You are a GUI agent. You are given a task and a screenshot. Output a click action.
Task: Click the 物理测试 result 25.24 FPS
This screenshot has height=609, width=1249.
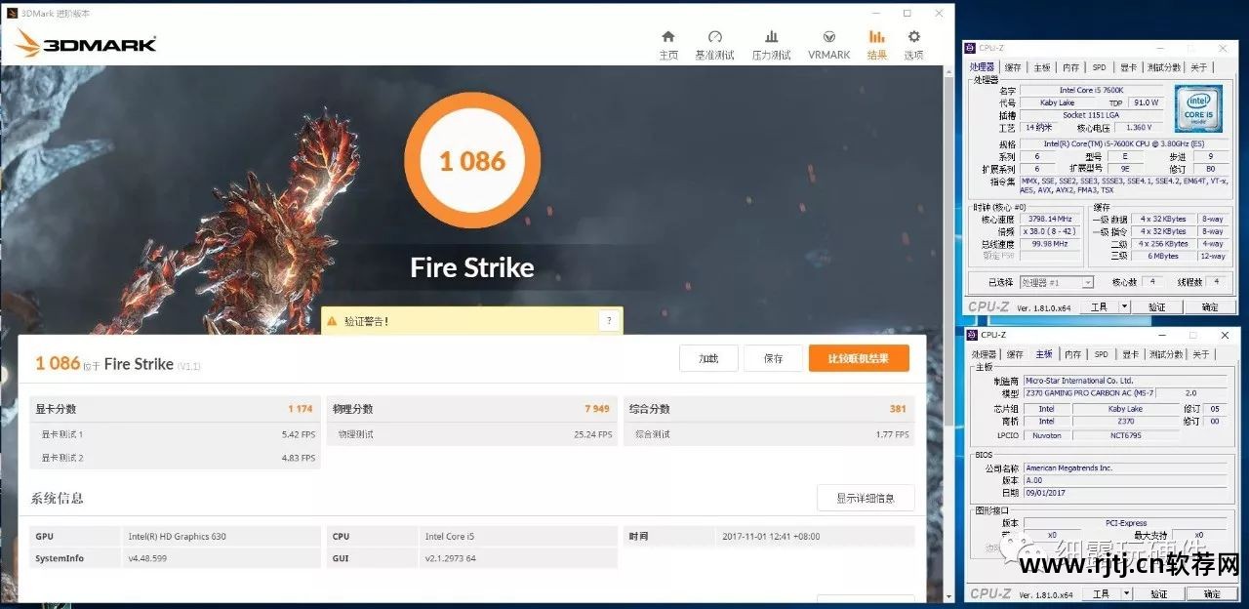[592, 434]
